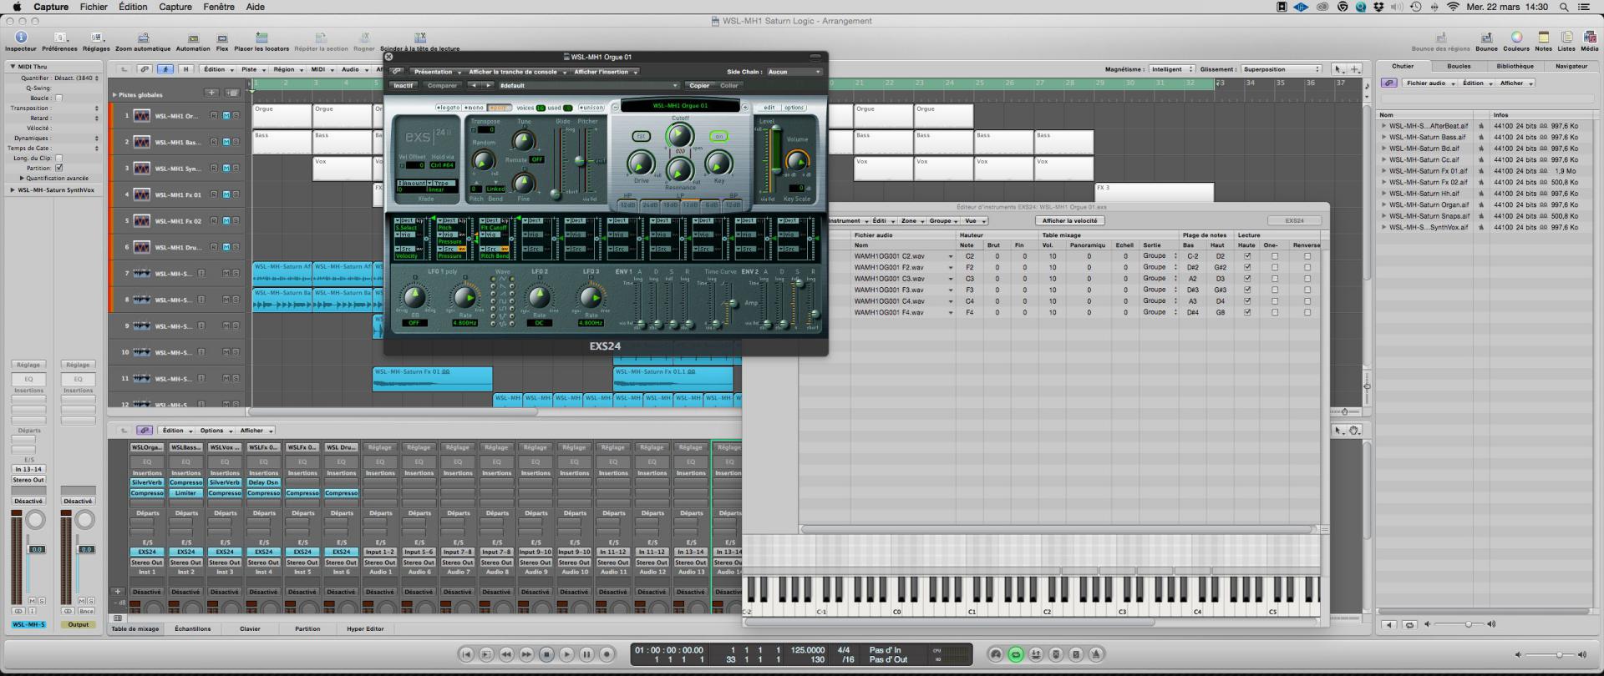Toggle the green 'on' filter button in EXS24

point(718,136)
